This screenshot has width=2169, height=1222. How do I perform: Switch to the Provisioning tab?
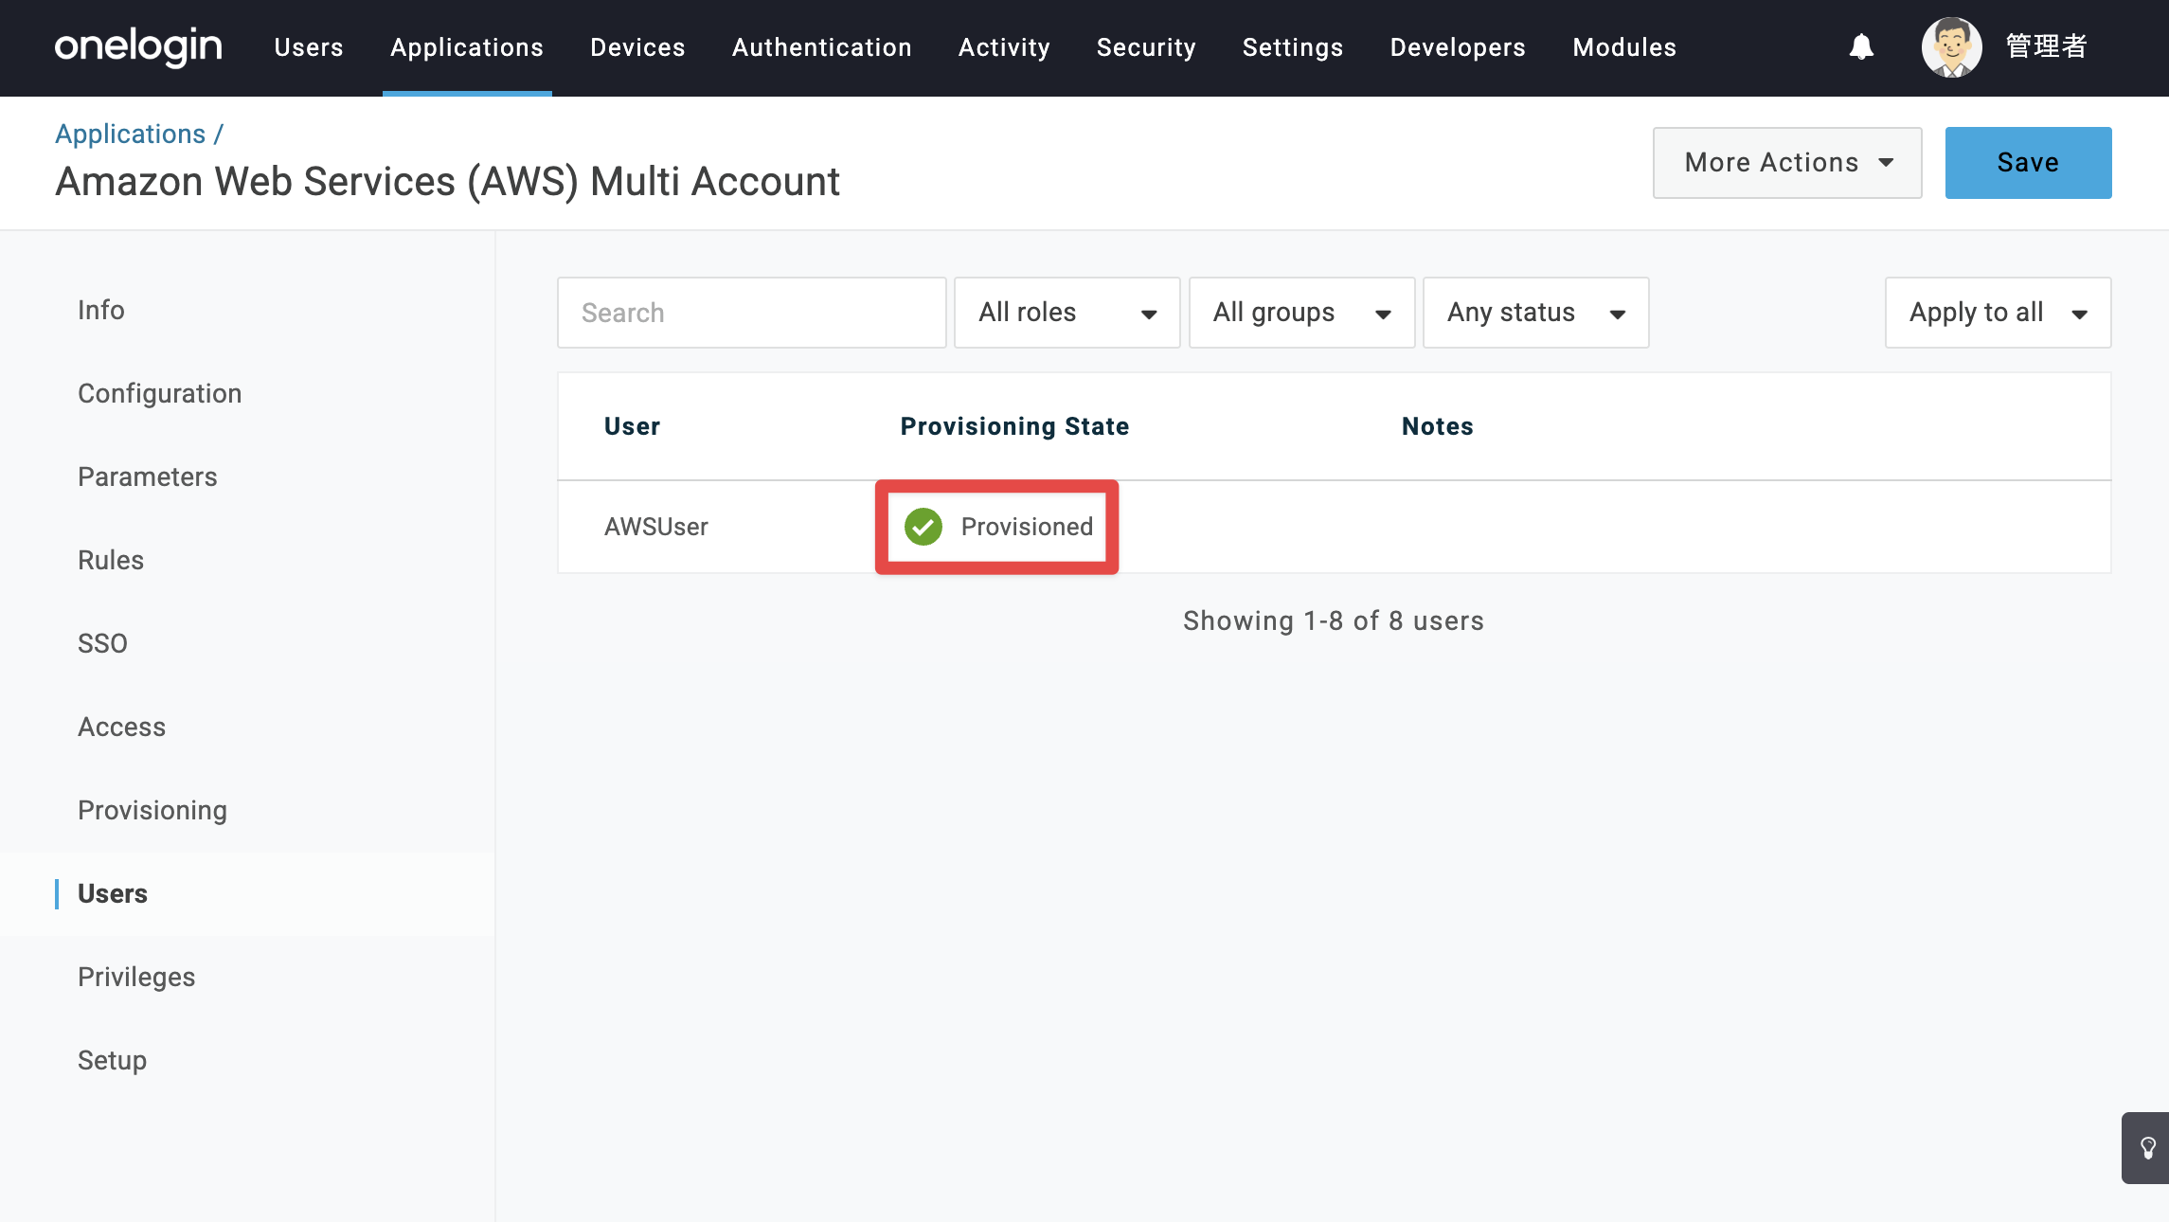click(x=152, y=811)
